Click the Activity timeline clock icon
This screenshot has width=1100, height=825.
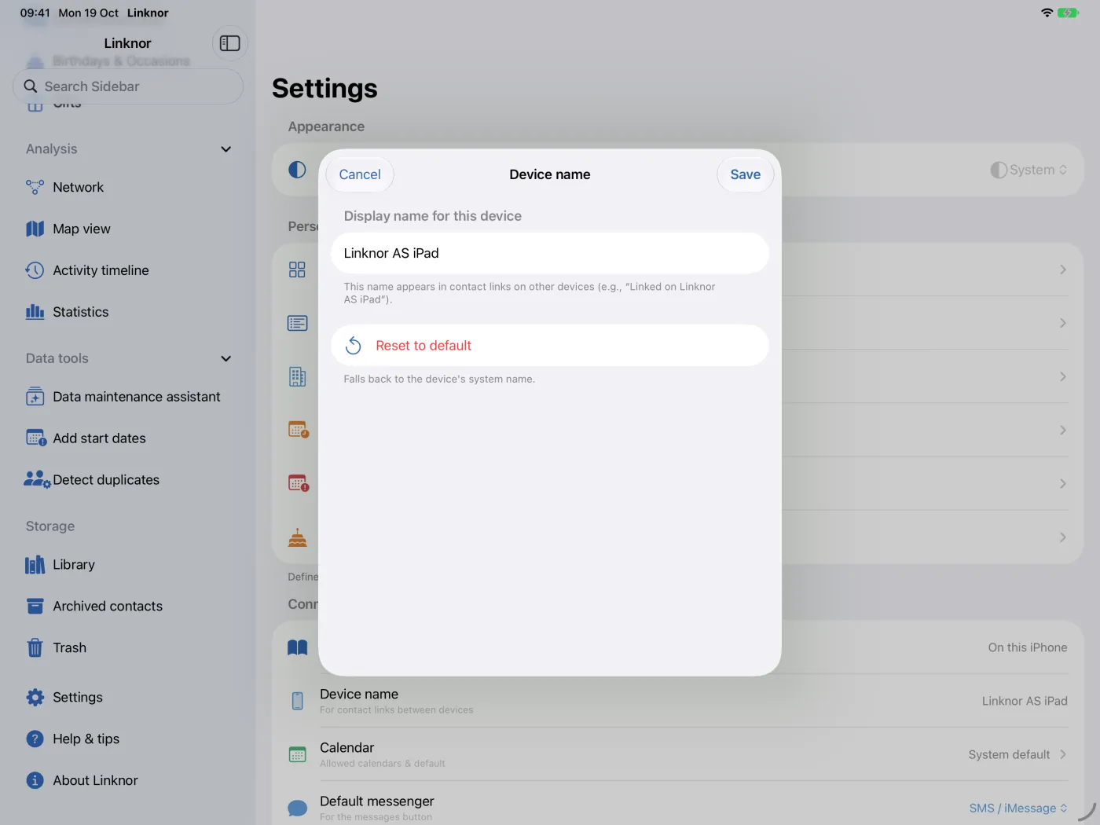click(35, 270)
